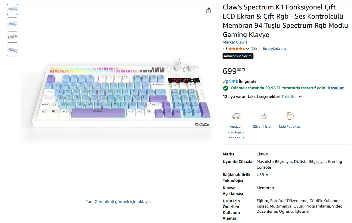Select the second product thumbnail

point(13,23)
